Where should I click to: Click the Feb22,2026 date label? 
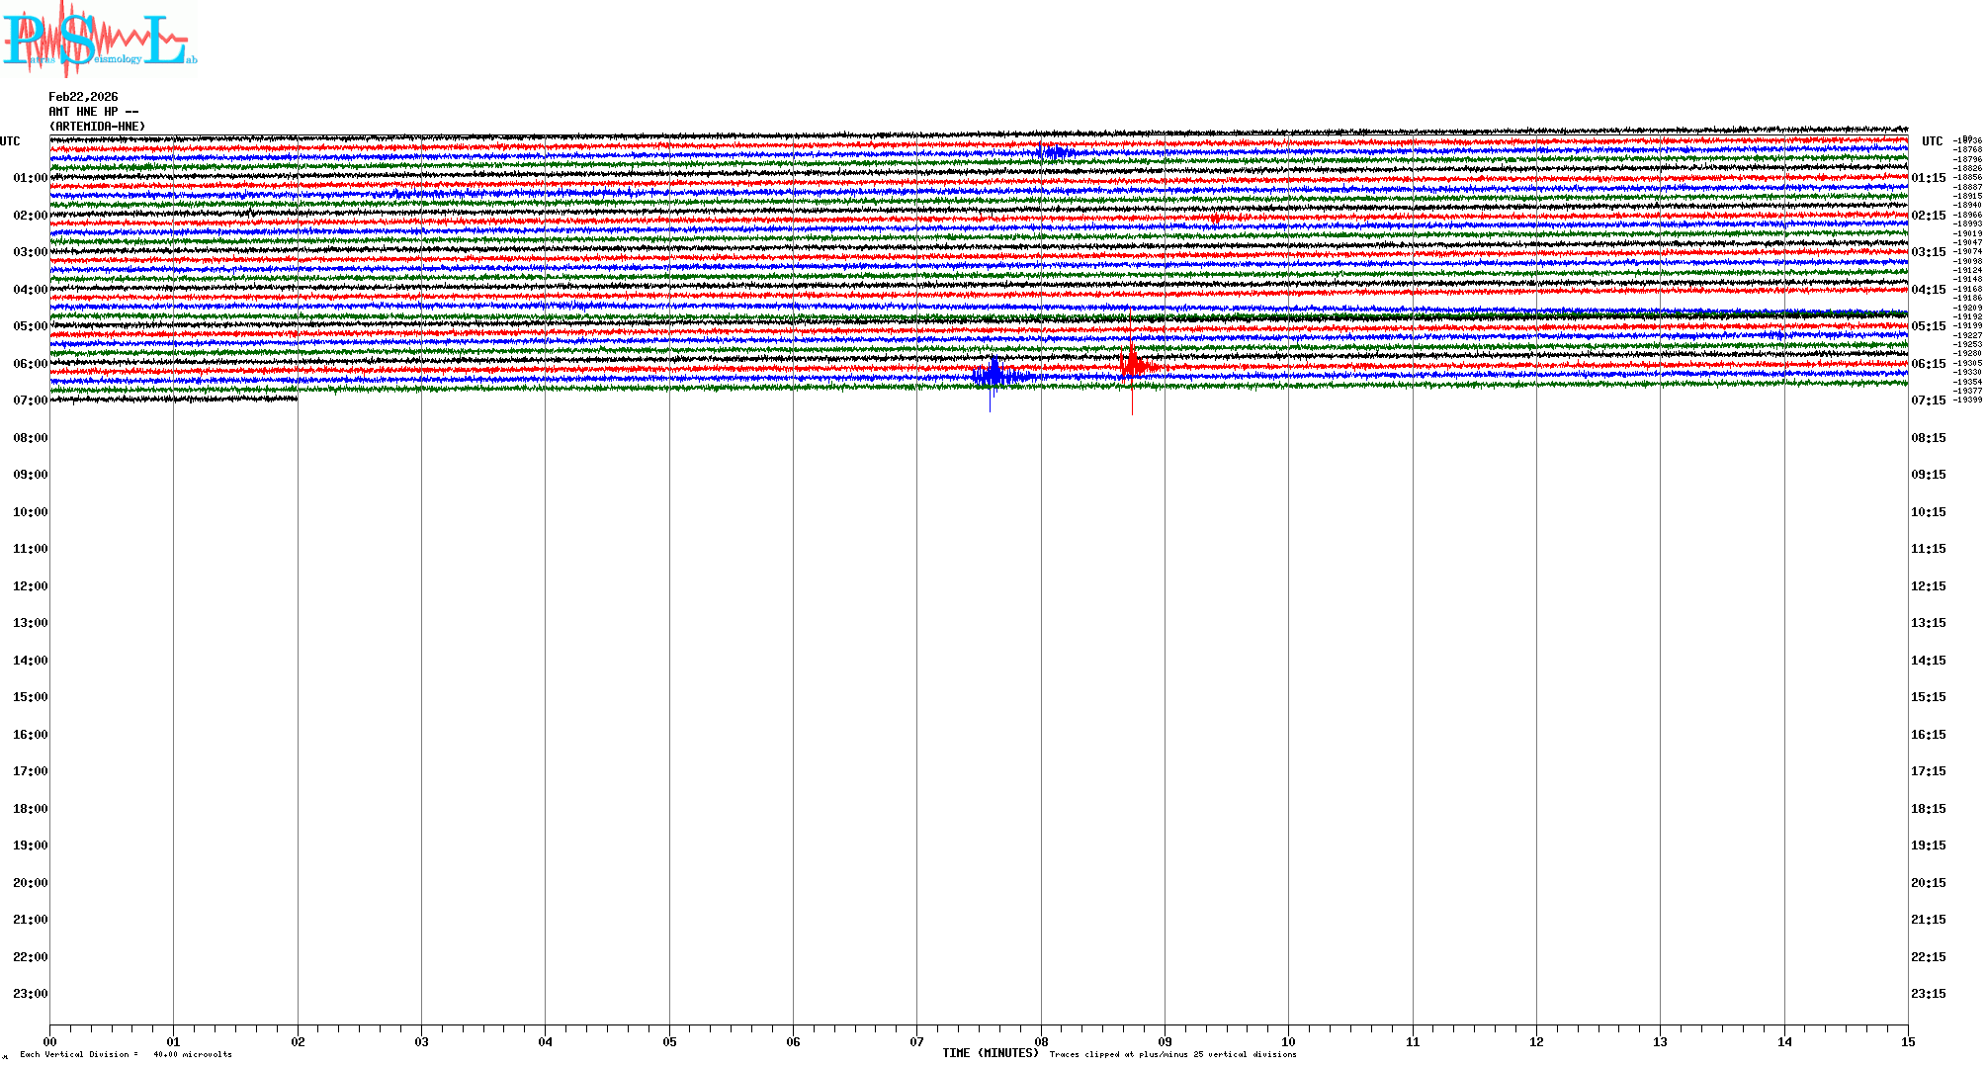83,97
